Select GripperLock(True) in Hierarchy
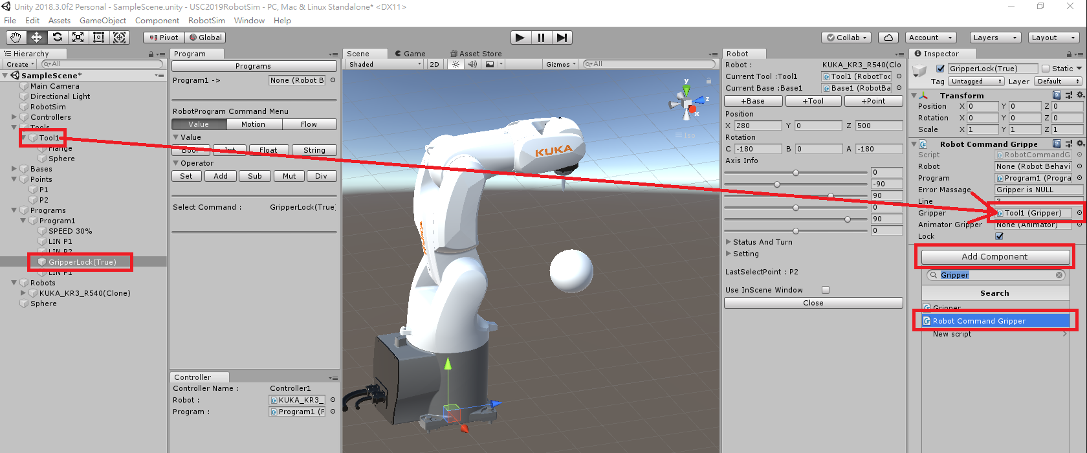Screen dimensions: 1087x453 82,262
